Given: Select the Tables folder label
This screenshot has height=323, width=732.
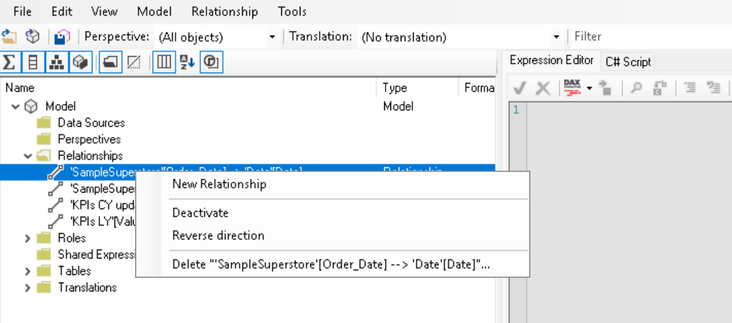Looking at the screenshot, I should click(x=74, y=271).
